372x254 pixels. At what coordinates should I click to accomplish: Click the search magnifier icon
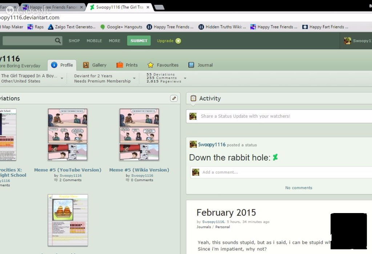click(58, 41)
